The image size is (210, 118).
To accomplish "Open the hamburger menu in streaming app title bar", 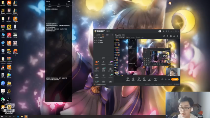I will pos(171,31).
